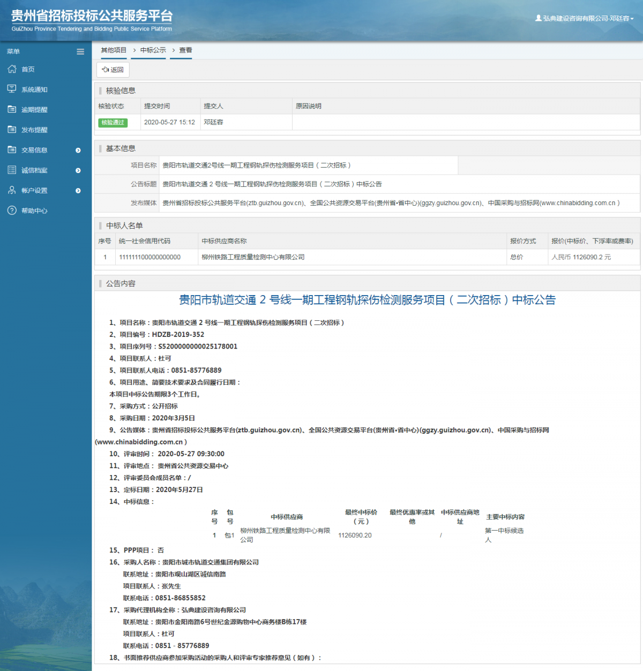Viewport: 643px width, 671px height.
Task: Select 诚信档案 menu item label
Action: click(34, 170)
